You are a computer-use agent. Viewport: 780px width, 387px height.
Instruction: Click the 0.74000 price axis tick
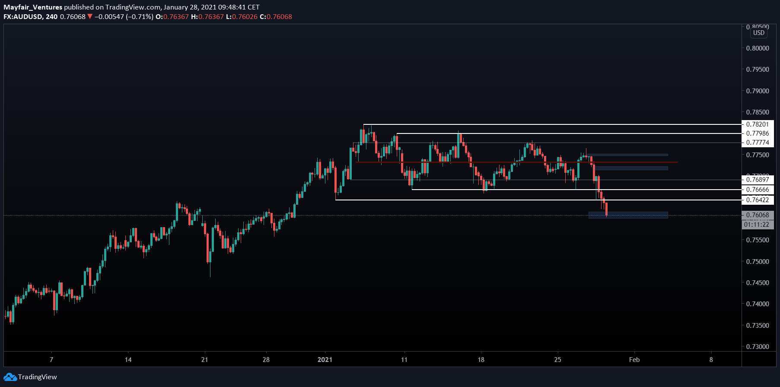[758, 304]
